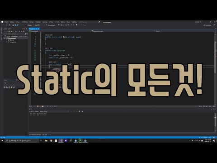Click the Windows taskbar search box
Viewport: 217px width, 163px height.
click(22, 141)
